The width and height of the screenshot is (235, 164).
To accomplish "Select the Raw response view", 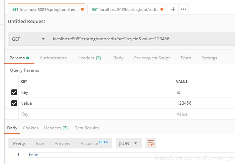I will tap(40, 143).
